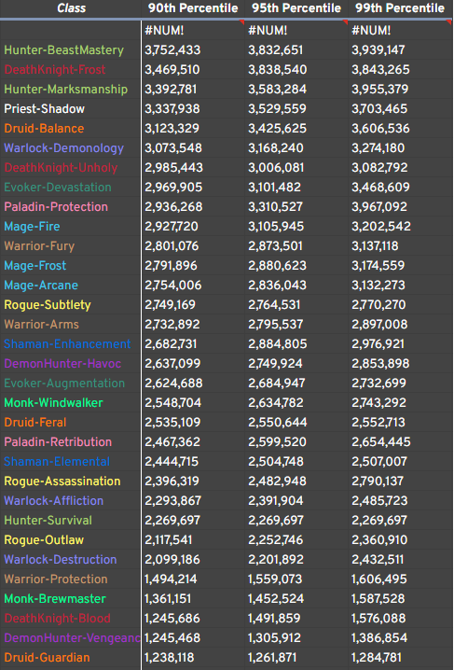The image size is (454, 670).
Task: Select the Class column header
Action: pyautogui.click(x=71, y=8)
